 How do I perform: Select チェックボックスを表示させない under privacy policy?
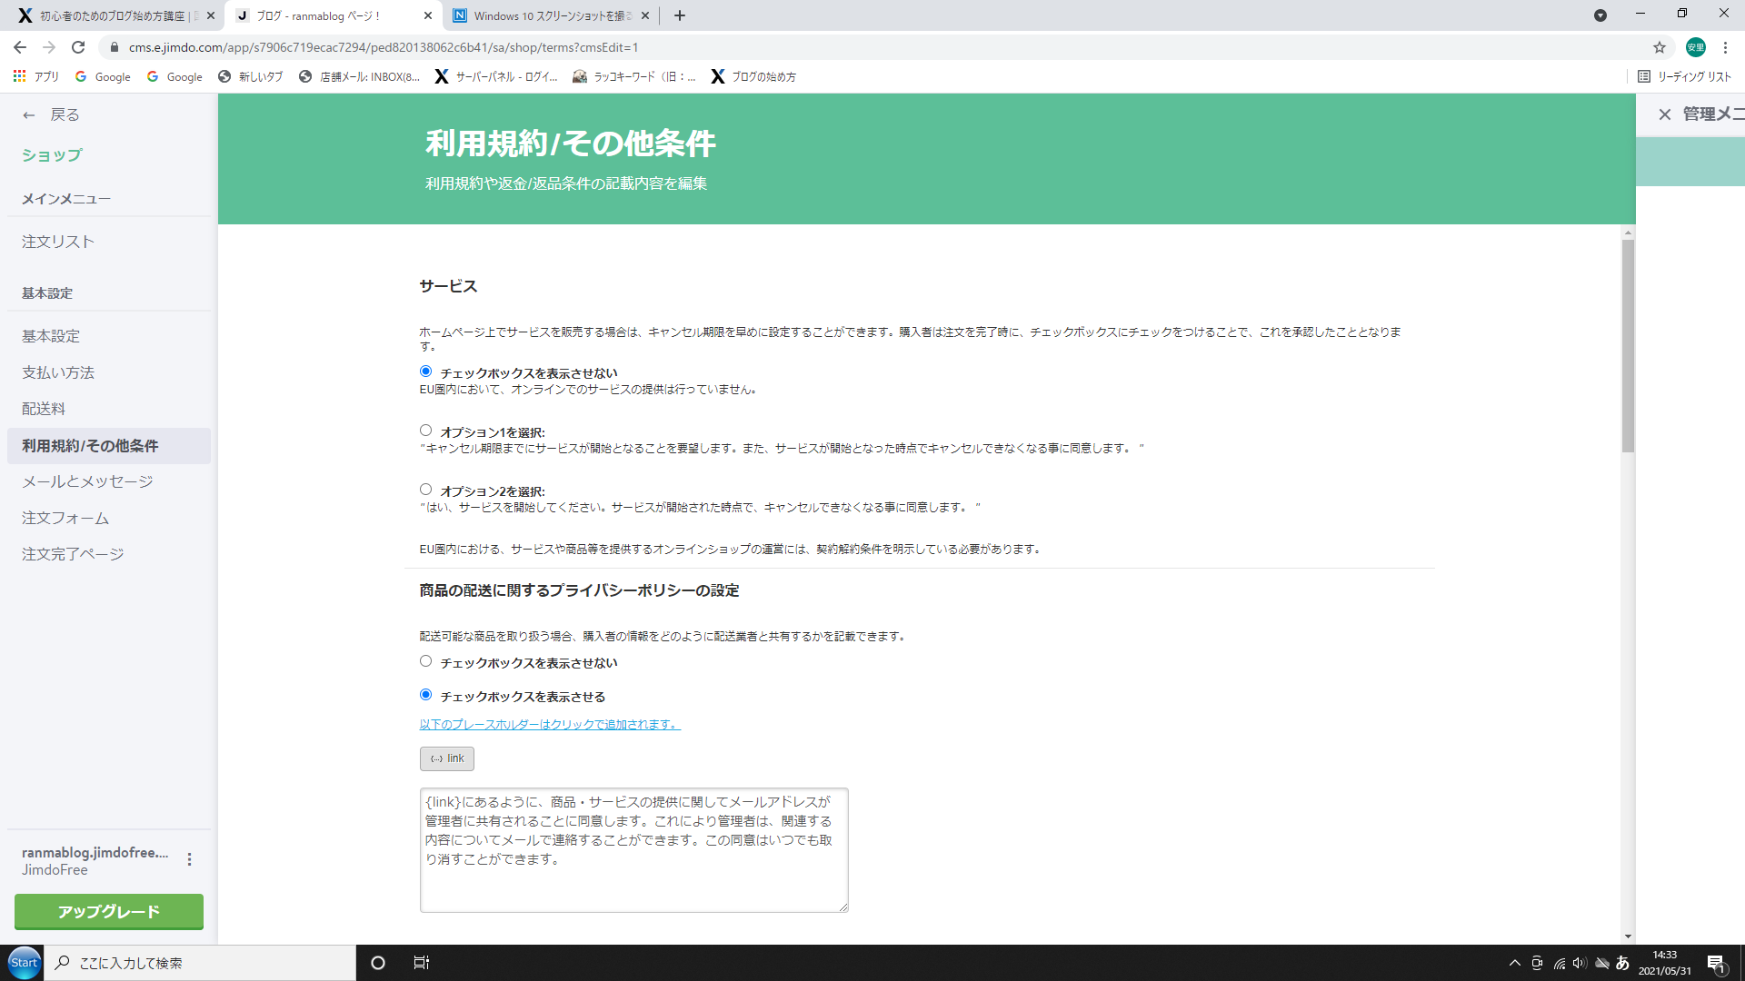pyautogui.click(x=425, y=661)
